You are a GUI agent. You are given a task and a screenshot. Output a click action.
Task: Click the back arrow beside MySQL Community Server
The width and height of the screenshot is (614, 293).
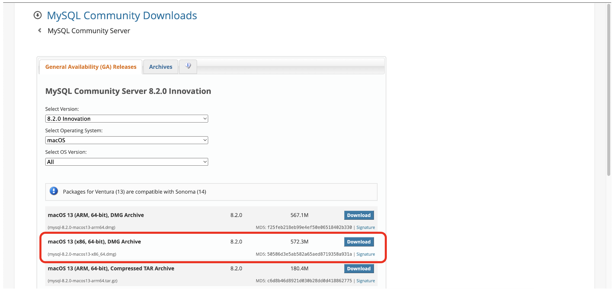(40, 30)
